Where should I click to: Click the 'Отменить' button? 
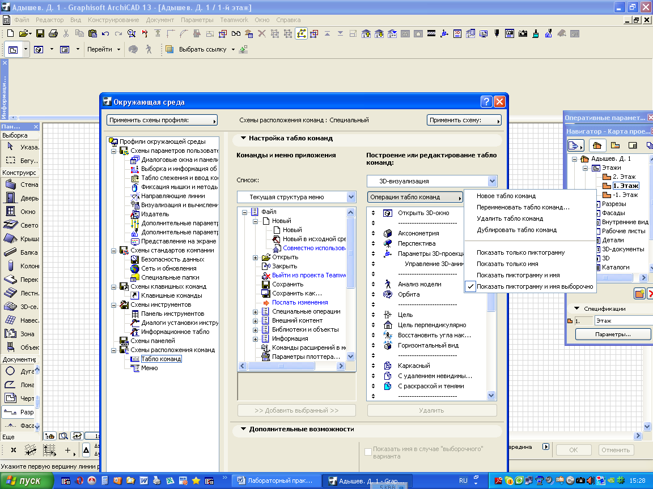click(x=616, y=450)
